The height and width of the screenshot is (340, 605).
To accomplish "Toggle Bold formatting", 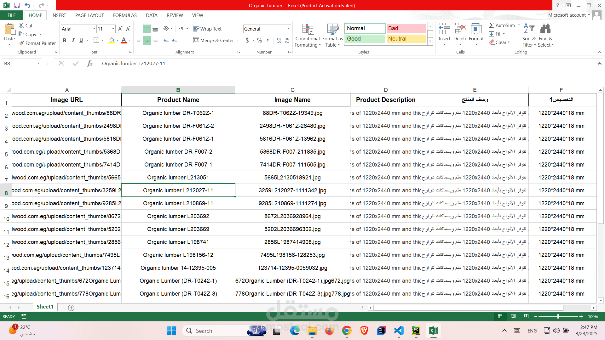I will 65,40.
